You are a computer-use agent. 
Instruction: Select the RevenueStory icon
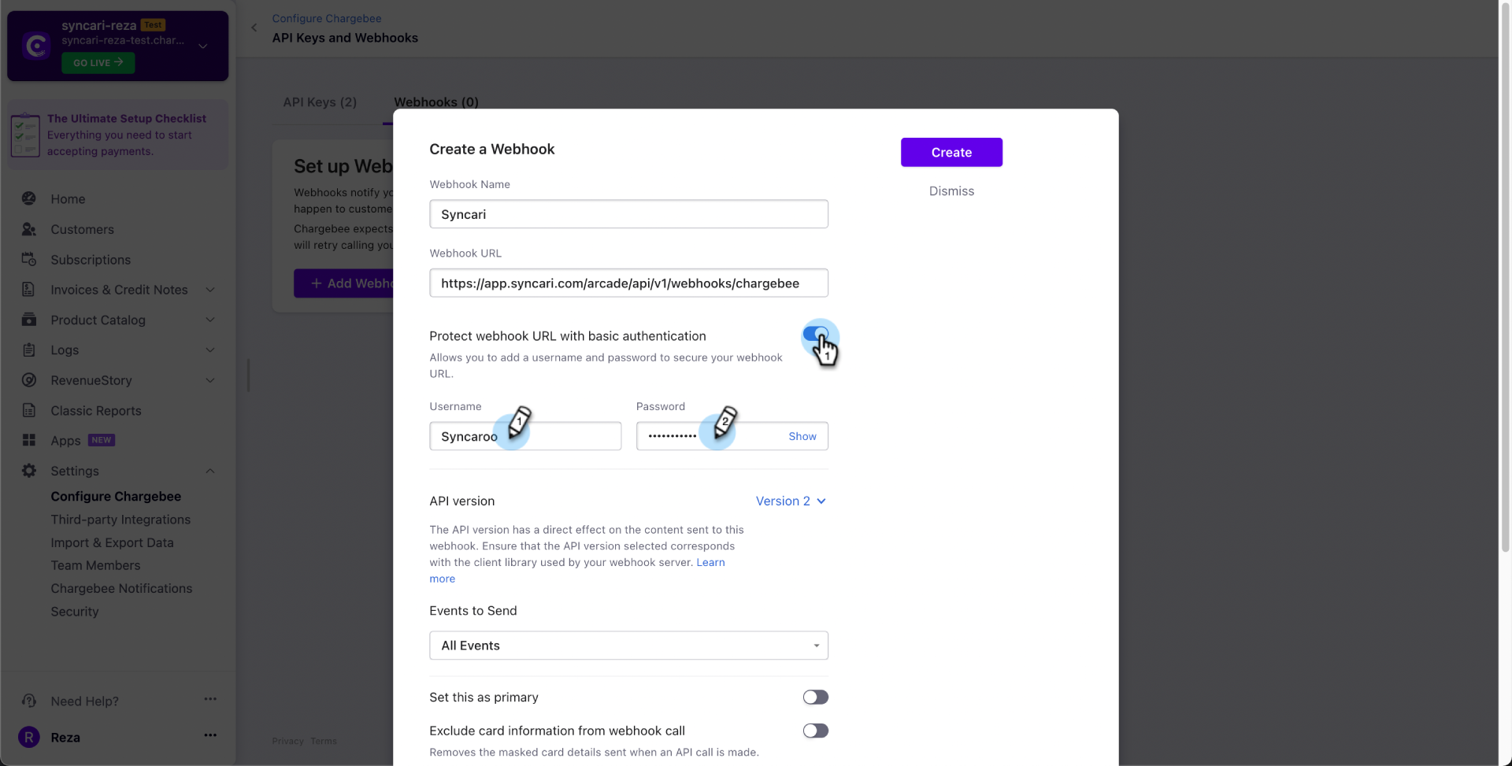(x=28, y=379)
